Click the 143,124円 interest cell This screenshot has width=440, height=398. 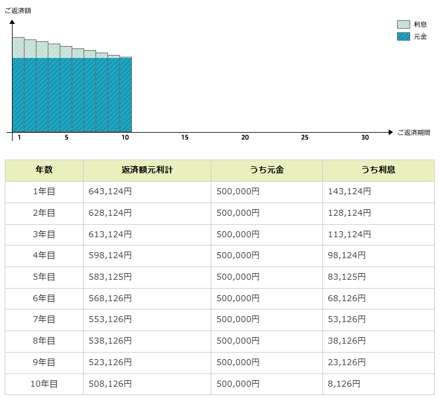coord(349,192)
